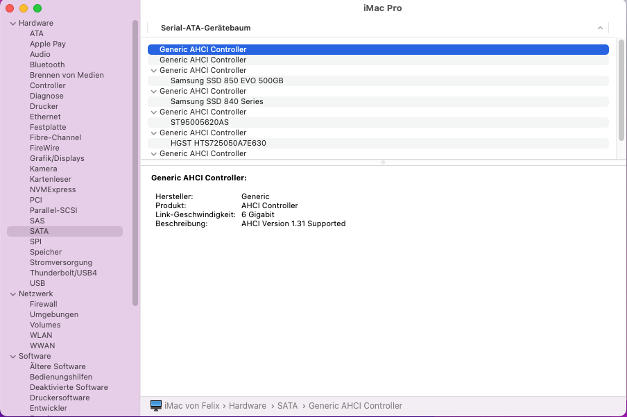The height and width of the screenshot is (417, 627).
Task: Collapse the Software section in sidebar
Action: click(12, 357)
